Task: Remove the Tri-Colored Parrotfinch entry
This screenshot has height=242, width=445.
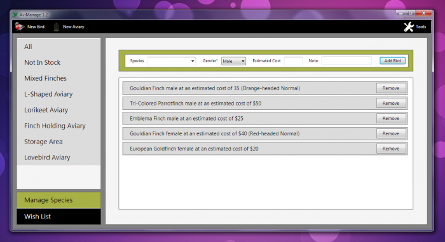Action: click(391, 104)
